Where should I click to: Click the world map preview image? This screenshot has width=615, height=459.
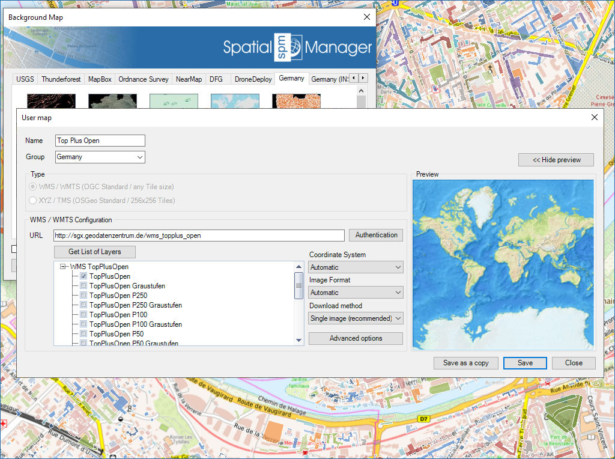point(503,264)
